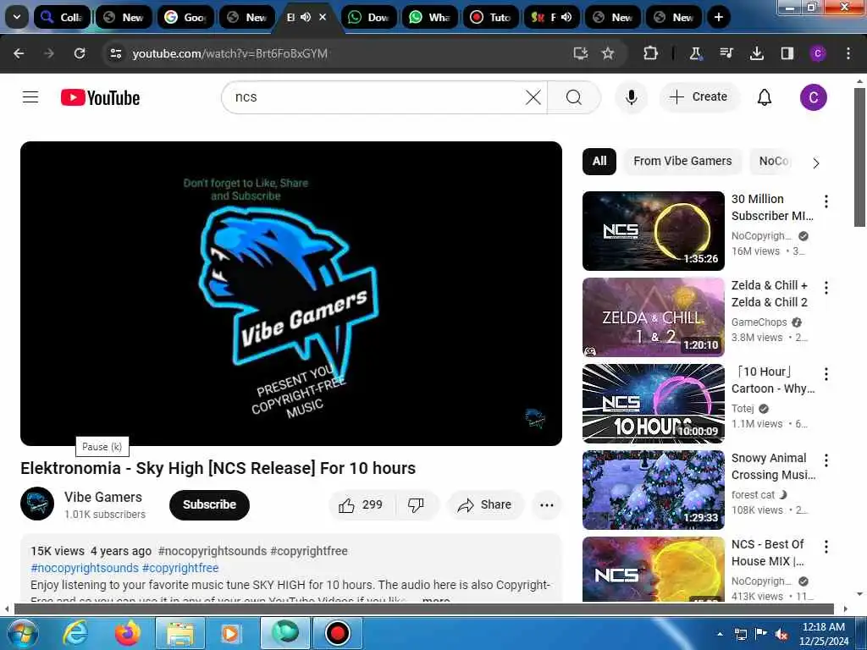Click the video player to pause
867x650 pixels.
pos(291,293)
